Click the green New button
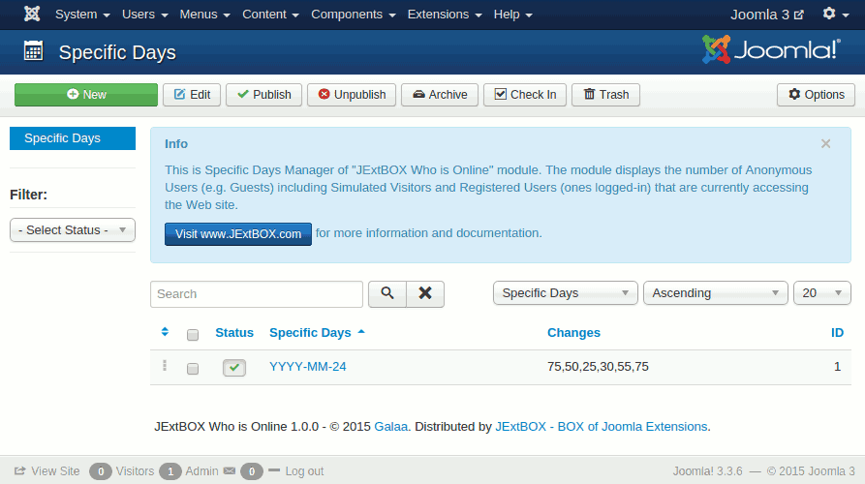The height and width of the screenshot is (484, 865). (86, 95)
